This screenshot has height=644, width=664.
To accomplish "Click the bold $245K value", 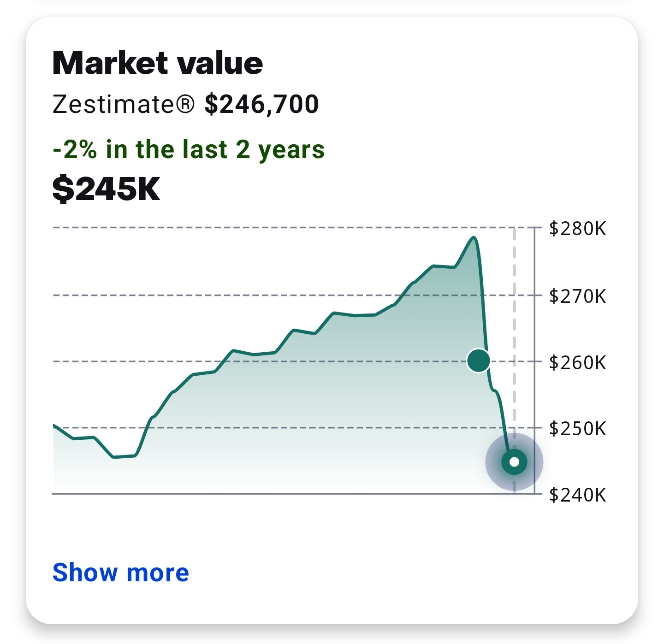I will click(x=106, y=189).
